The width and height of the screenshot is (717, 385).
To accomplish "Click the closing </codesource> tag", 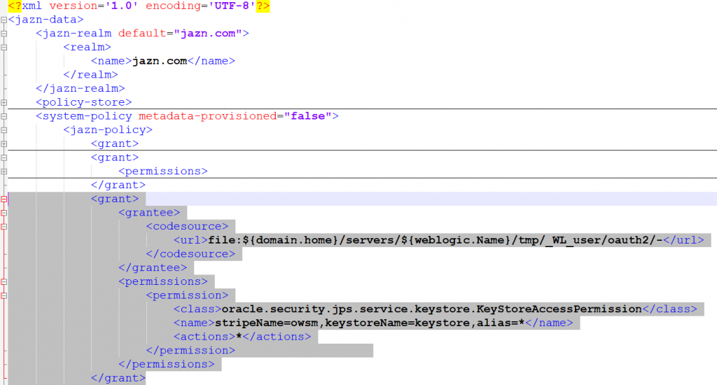I will pos(190,254).
